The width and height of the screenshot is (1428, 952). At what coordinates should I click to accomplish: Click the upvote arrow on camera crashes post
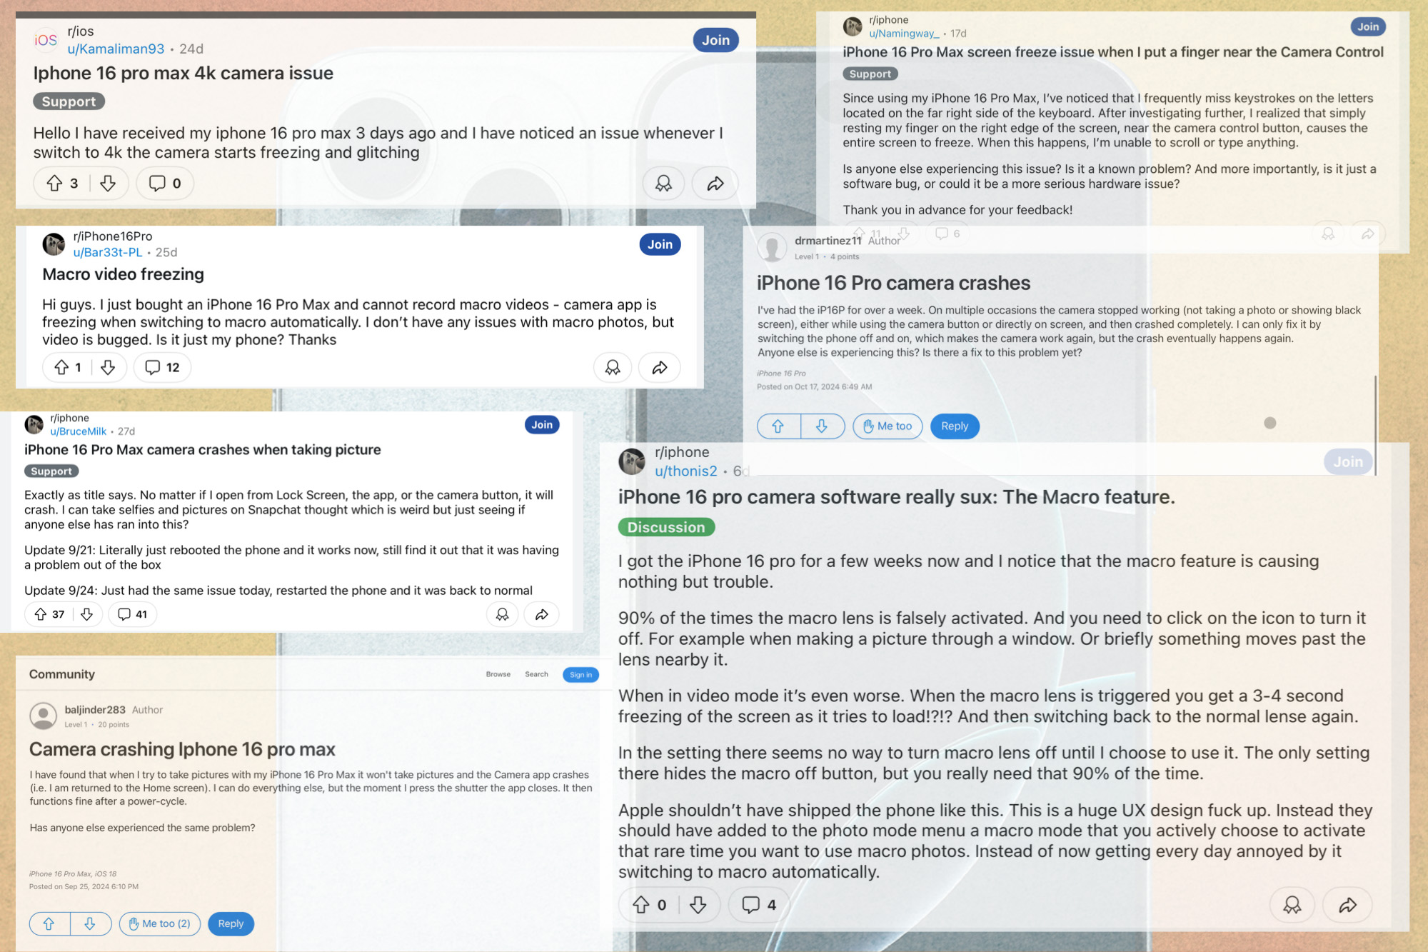click(778, 425)
